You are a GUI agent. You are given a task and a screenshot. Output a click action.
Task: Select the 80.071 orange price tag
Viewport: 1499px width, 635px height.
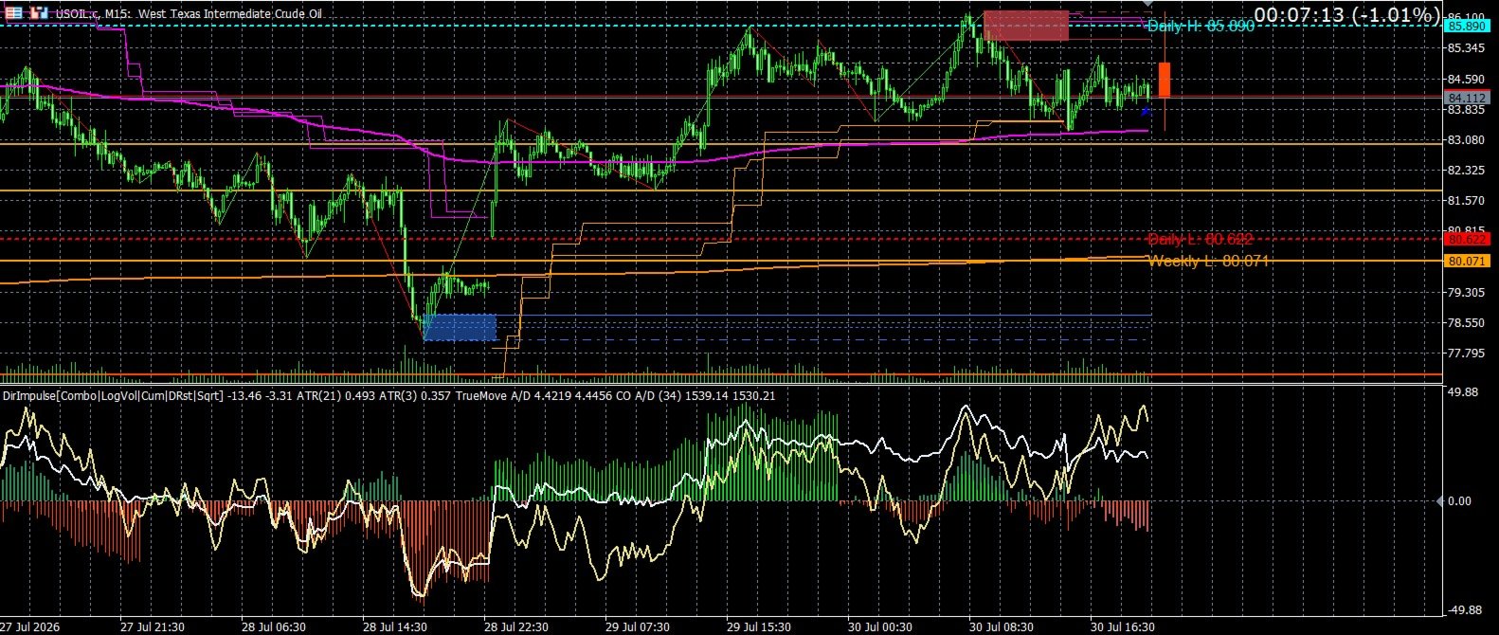coord(1467,261)
